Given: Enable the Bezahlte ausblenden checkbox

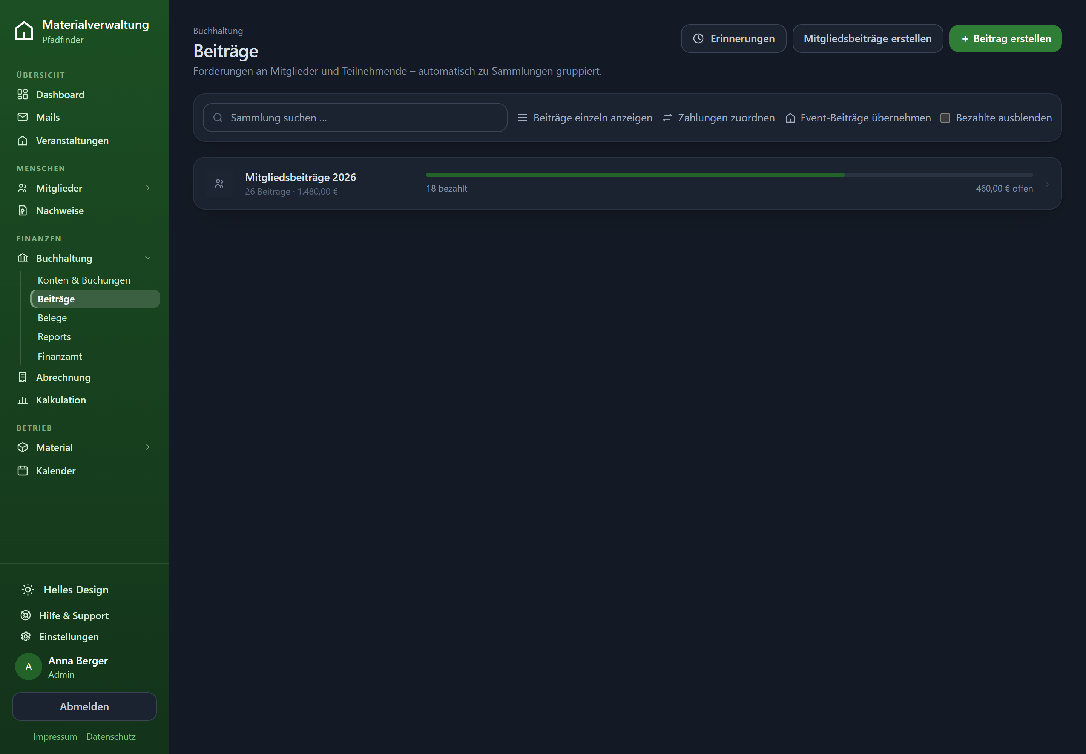Looking at the screenshot, I should pos(945,118).
